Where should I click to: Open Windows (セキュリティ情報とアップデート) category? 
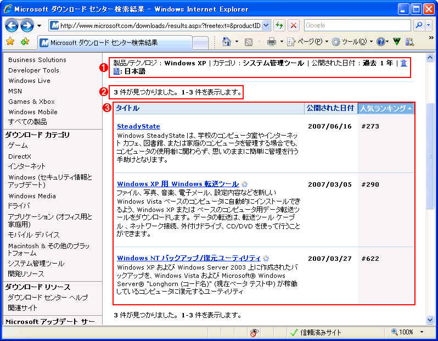click(50, 181)
